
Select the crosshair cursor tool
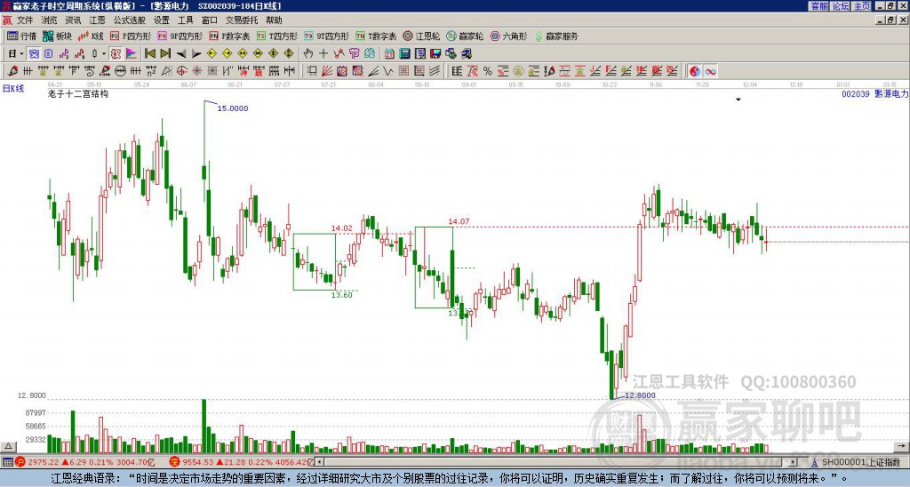323,53
